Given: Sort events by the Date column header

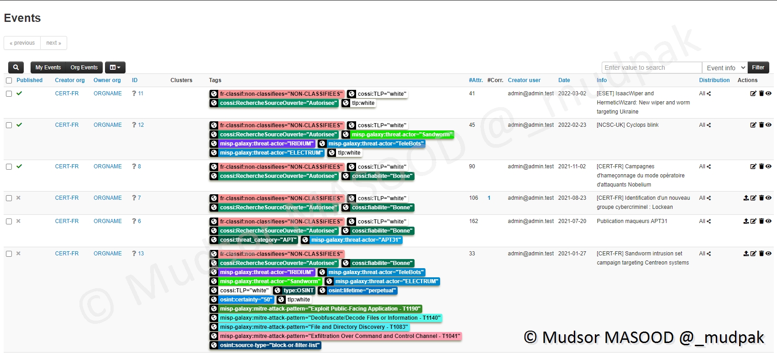Looking at the screenshot, I should point(564,80).
